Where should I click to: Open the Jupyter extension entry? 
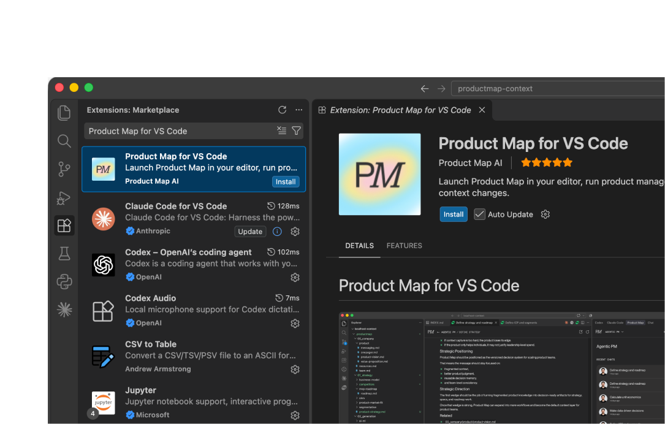tap(194, 403)
